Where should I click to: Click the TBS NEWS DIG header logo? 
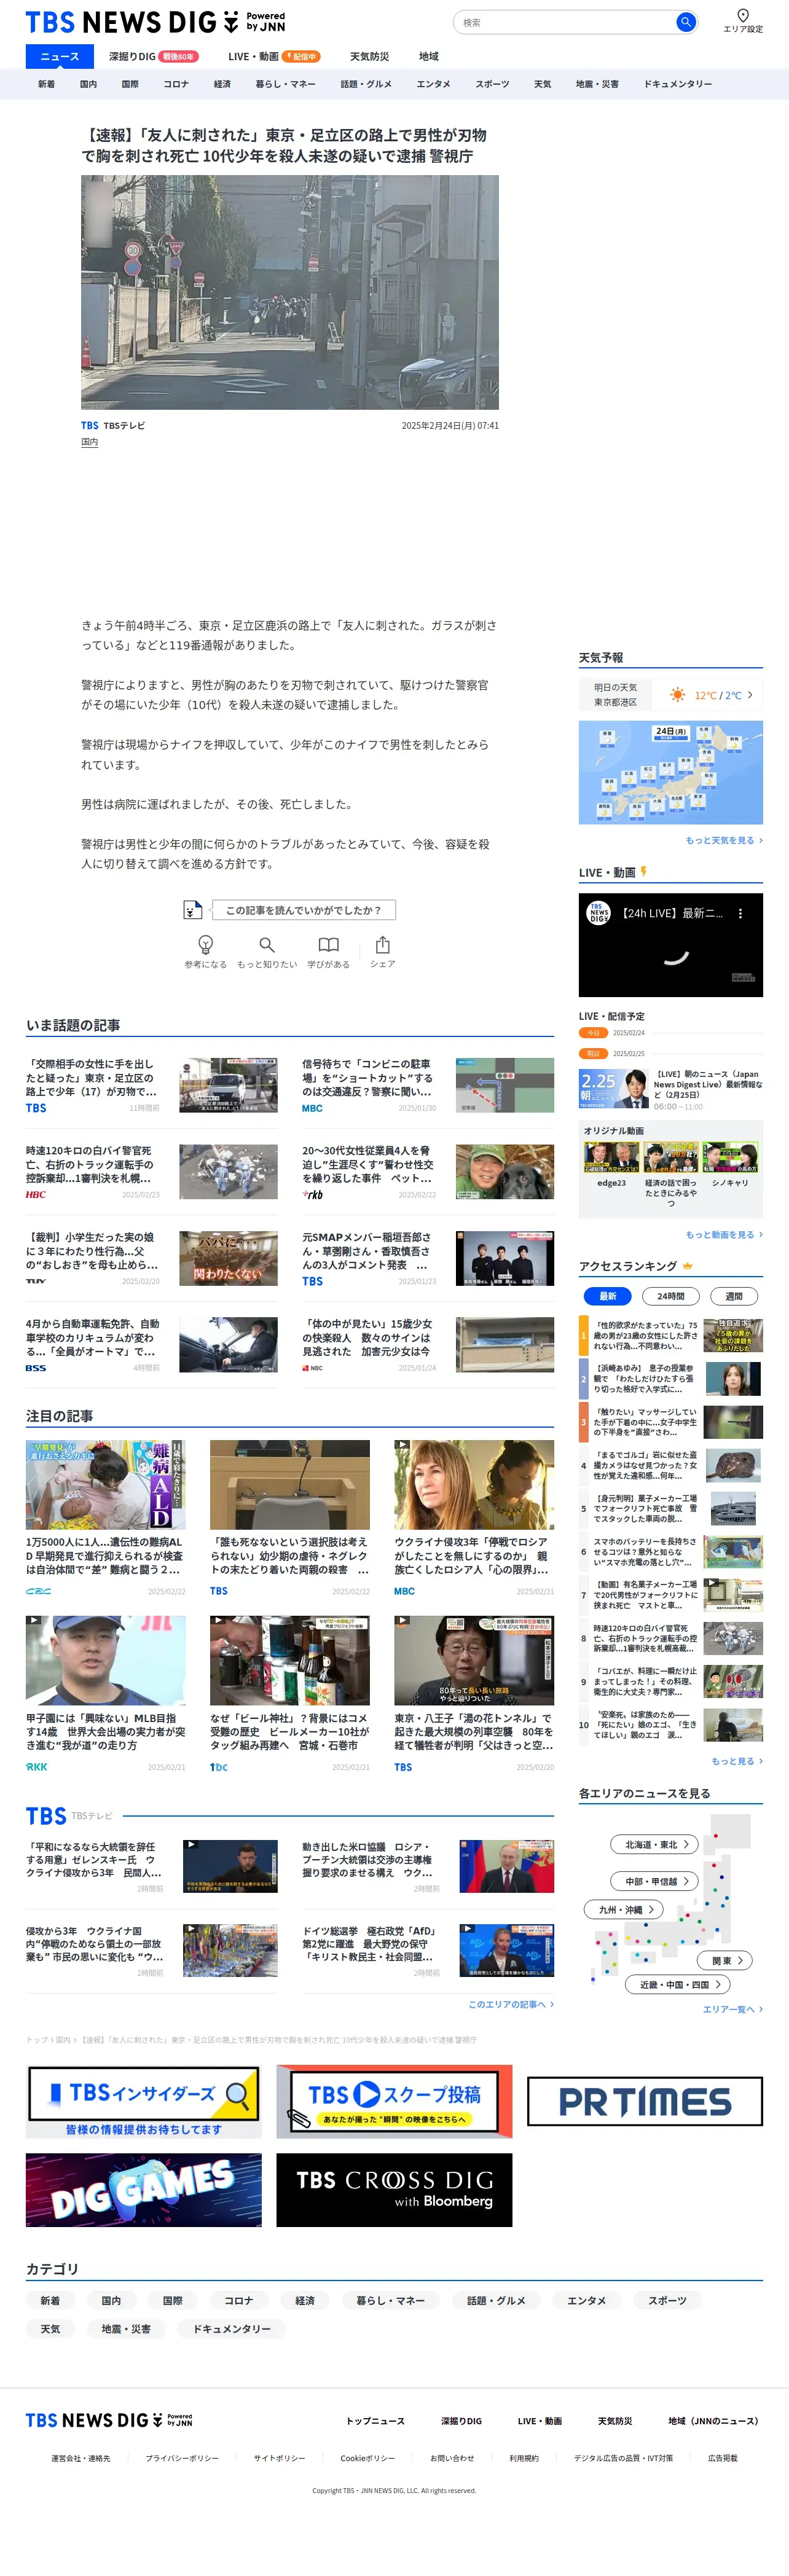(155, 22)
